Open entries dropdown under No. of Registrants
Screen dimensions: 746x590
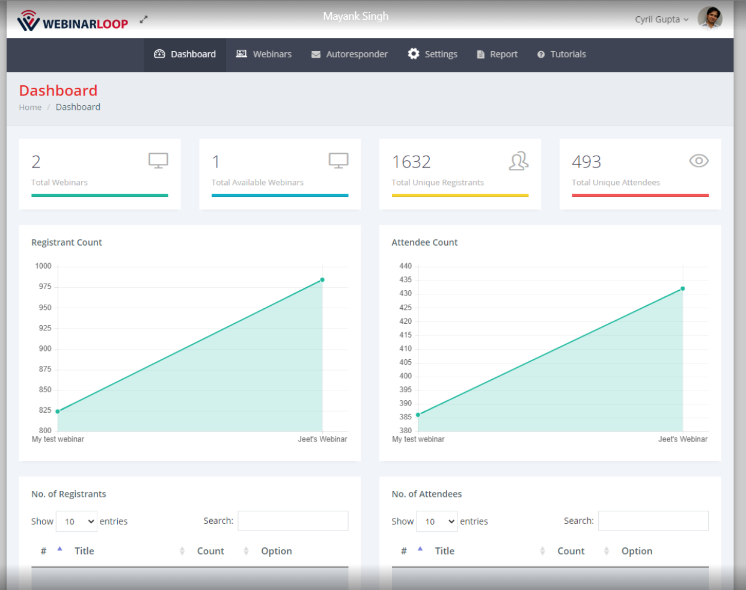[x=76, y=521]
